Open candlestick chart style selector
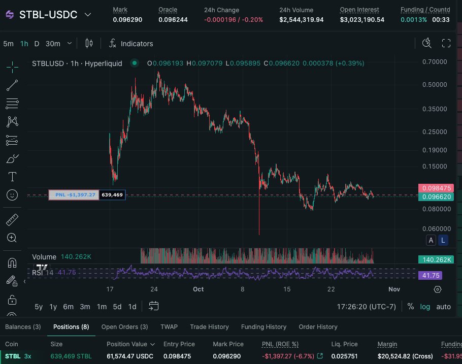 click(89, 44)
